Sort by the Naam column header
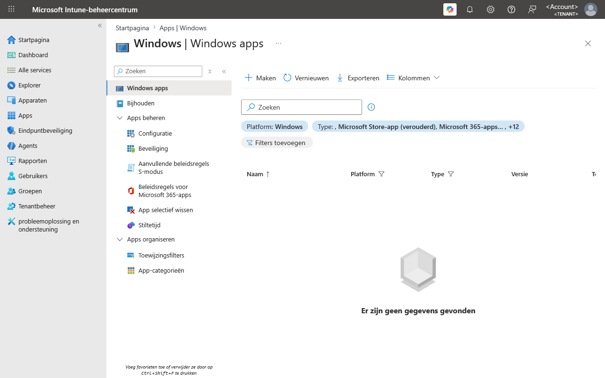 pos(258,174)
